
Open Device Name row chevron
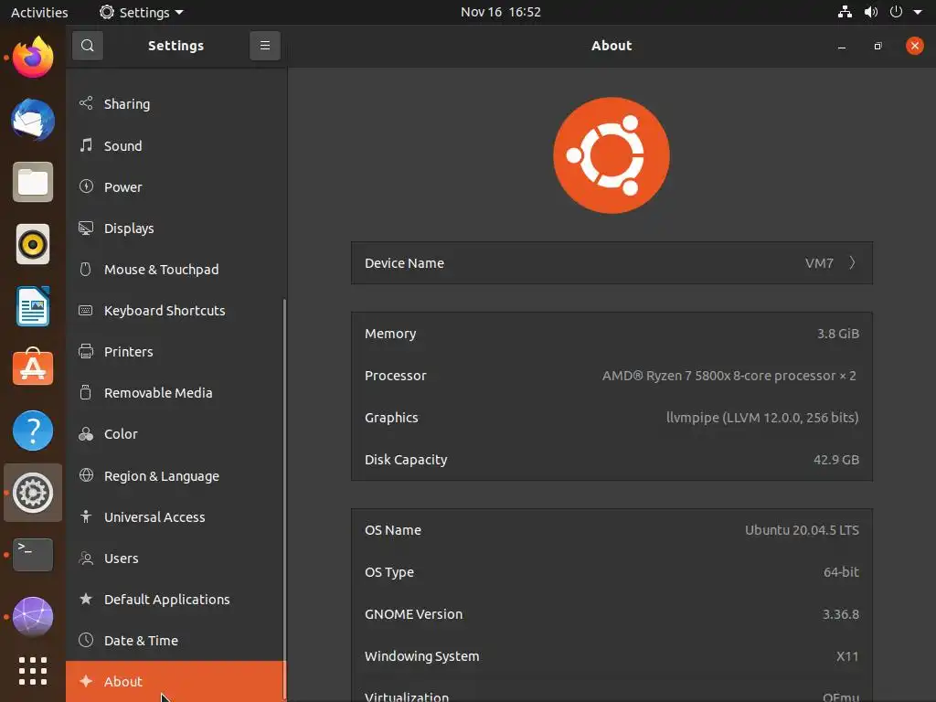coord(853,262)
